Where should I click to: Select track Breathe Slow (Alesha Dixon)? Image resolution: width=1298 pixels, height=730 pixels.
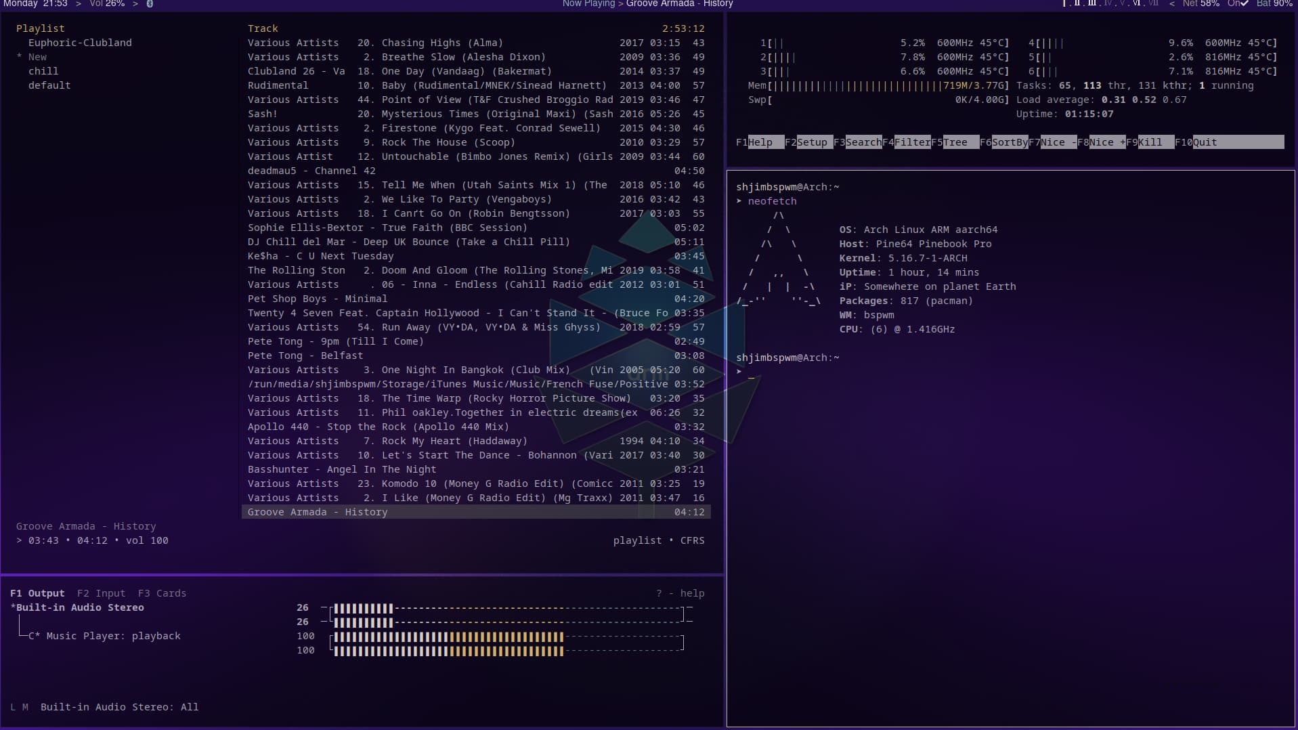click(475, 57)
